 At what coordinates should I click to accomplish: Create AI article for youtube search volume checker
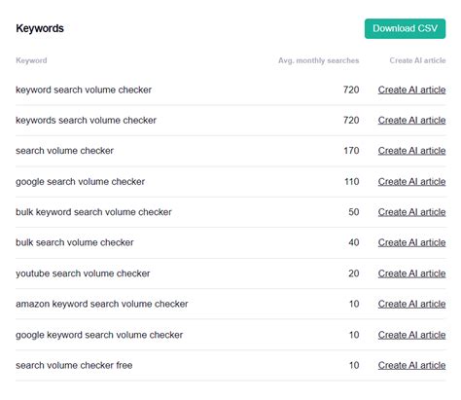point(411,273)
